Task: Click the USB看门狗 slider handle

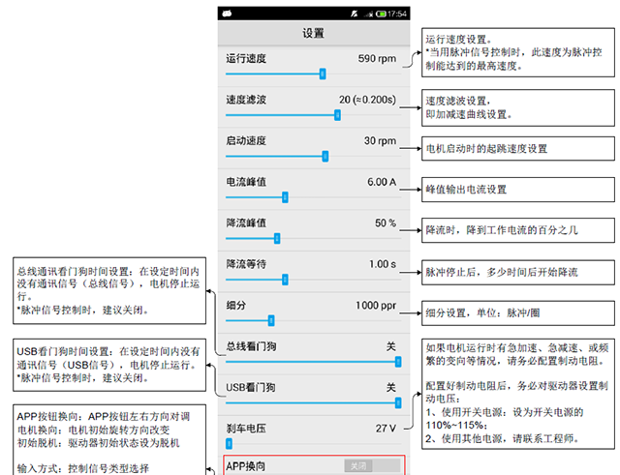Action: pos(398,402)
